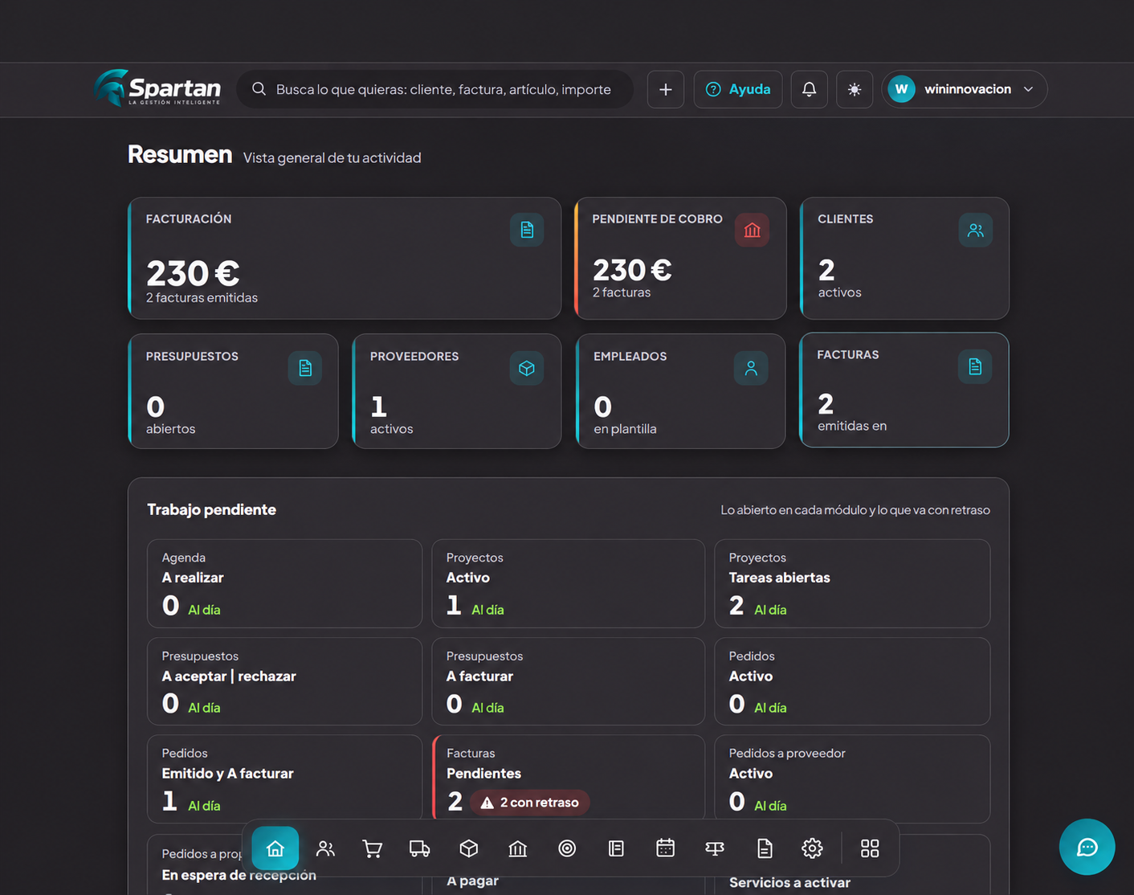Image resolution: width=1134 pixels, height=895 pixels.
Task: Open the shopping cart sales module
Action: click(372, 848)
